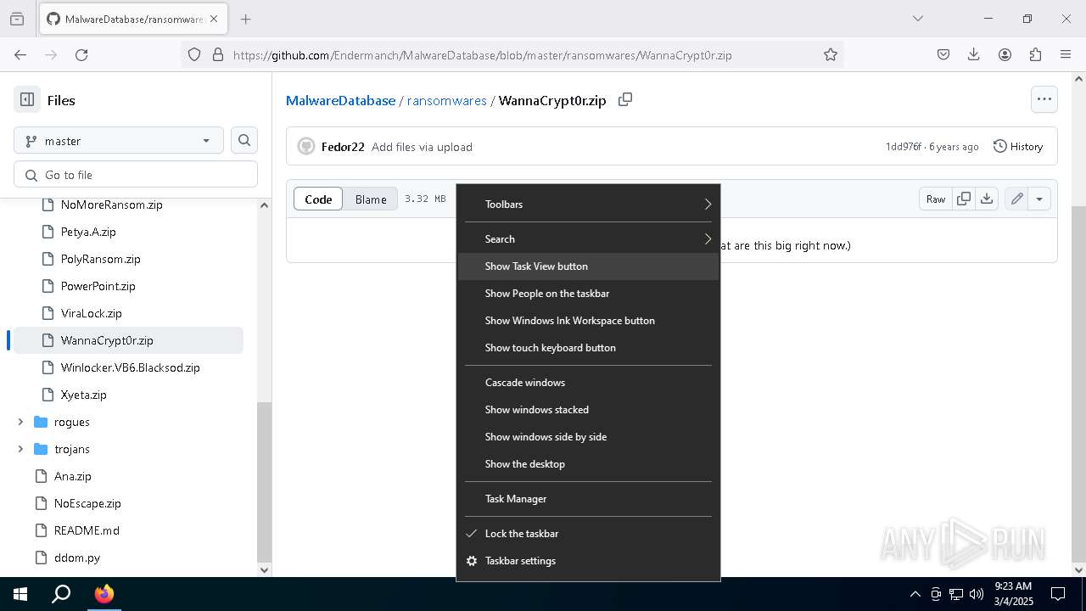
Task: Collapse the Files side panel icon
Action: point(27,99)
